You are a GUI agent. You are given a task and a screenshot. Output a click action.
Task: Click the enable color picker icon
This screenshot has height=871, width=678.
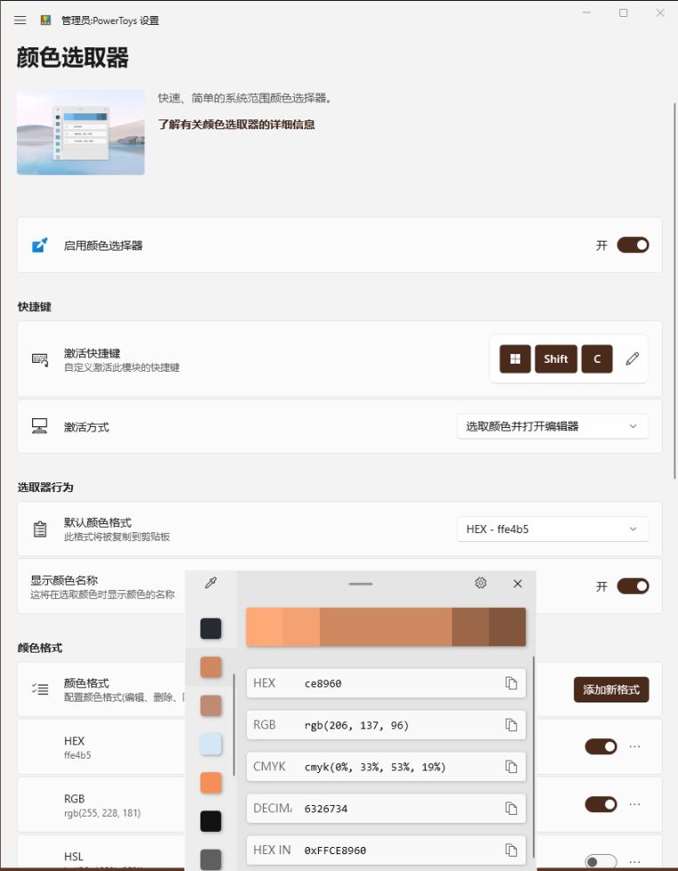click(39, 245)
